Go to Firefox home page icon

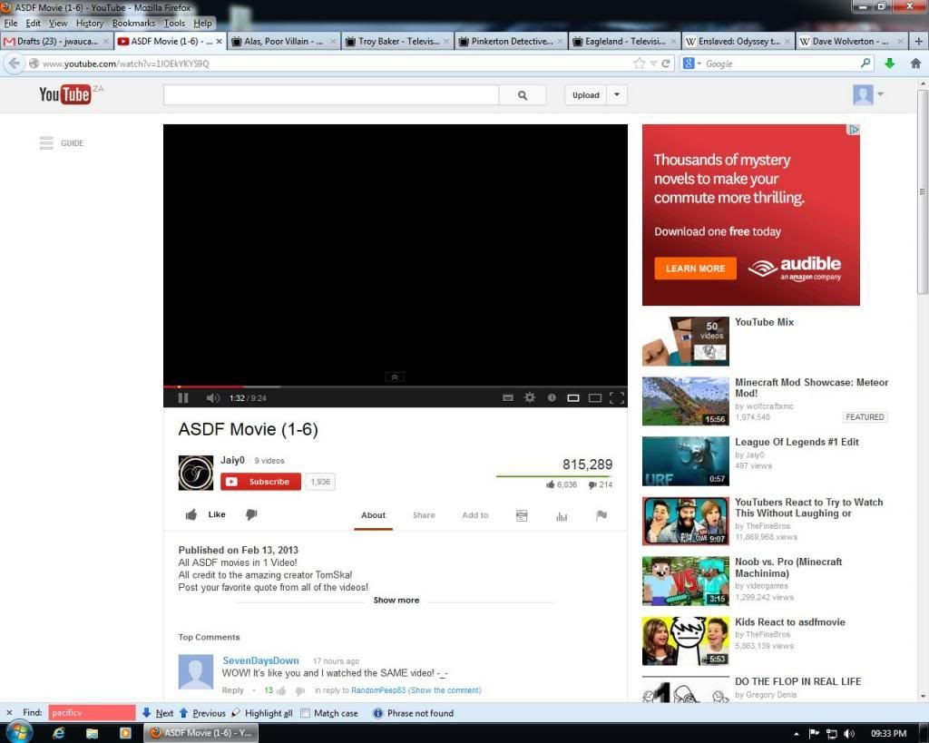coord(915,64)
